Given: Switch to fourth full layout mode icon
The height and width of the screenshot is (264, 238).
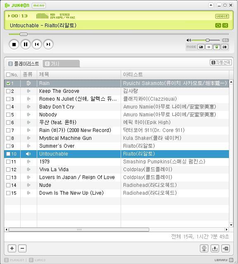Looking at the screenshot, I should 224,47.
